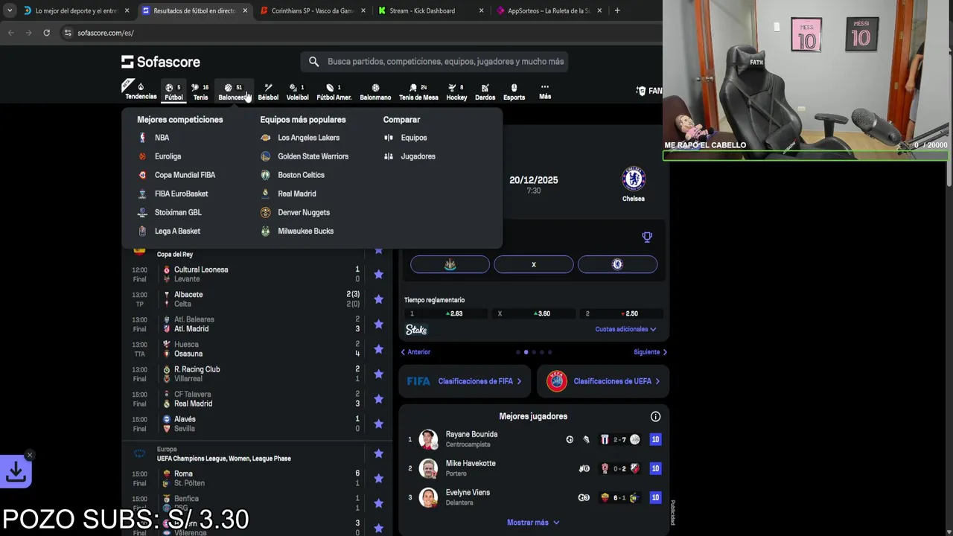The height and width of the screenshot is (536, 953).
Task: Open Clasificaciones de FIFA
Action: coord(465,381)
